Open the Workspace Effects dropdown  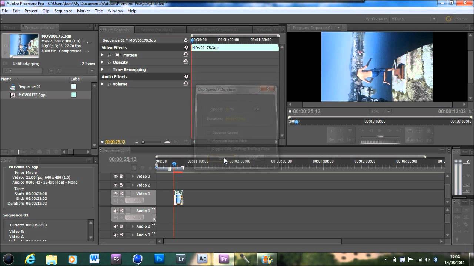413,19
